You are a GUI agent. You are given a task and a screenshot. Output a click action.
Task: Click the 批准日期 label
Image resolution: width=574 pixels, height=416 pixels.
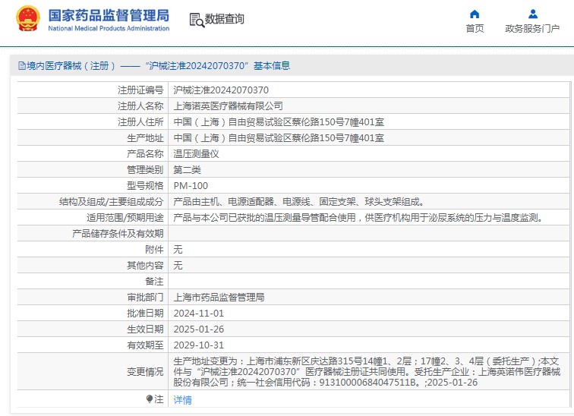tap(145, 314)
